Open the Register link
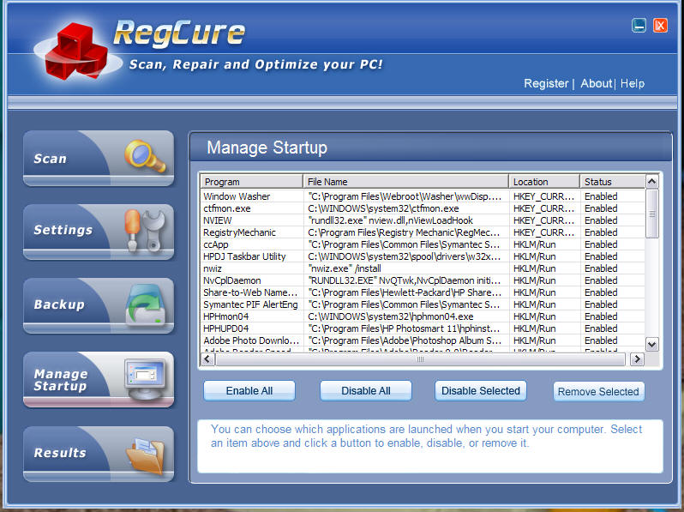Screen dimensions: 684x512 click(546, 83)
